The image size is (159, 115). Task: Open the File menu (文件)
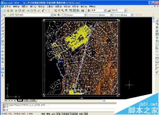pos(8,7)
